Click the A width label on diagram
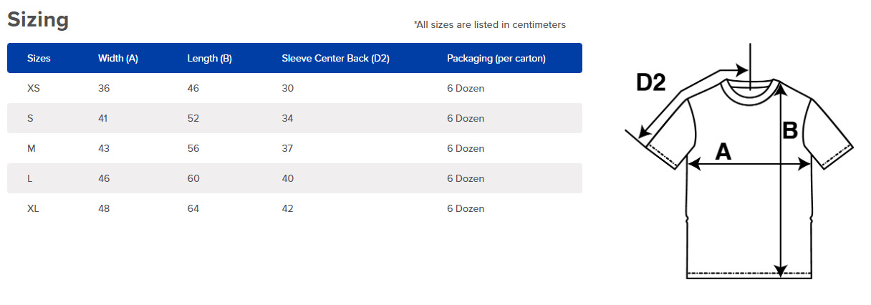The height and width of the screenshot is (305, 871). point(723,152)
